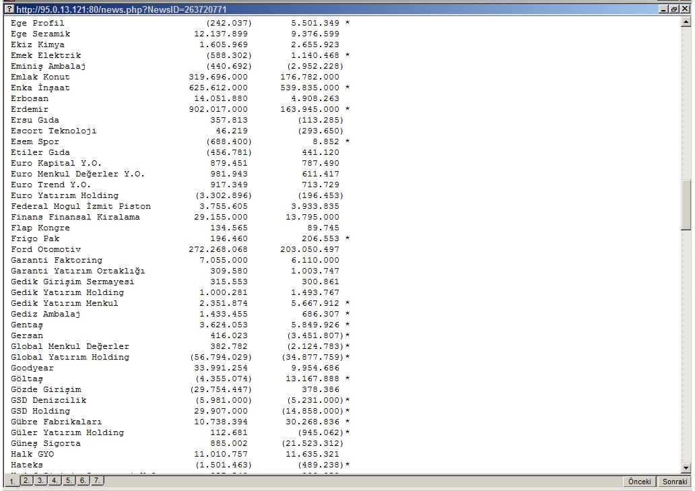Viewport: 695px width, 491px height.
Task: Select the 'Garanti Faktoring' row name
Action: (57, 260)
